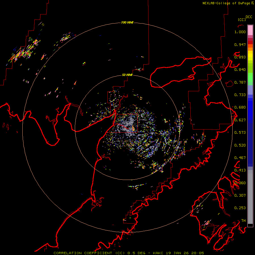Image resolution: width=255 pixels, height=255 pixels.
Task: Click the 100 NMI range ring label
Action: (127, 22)
